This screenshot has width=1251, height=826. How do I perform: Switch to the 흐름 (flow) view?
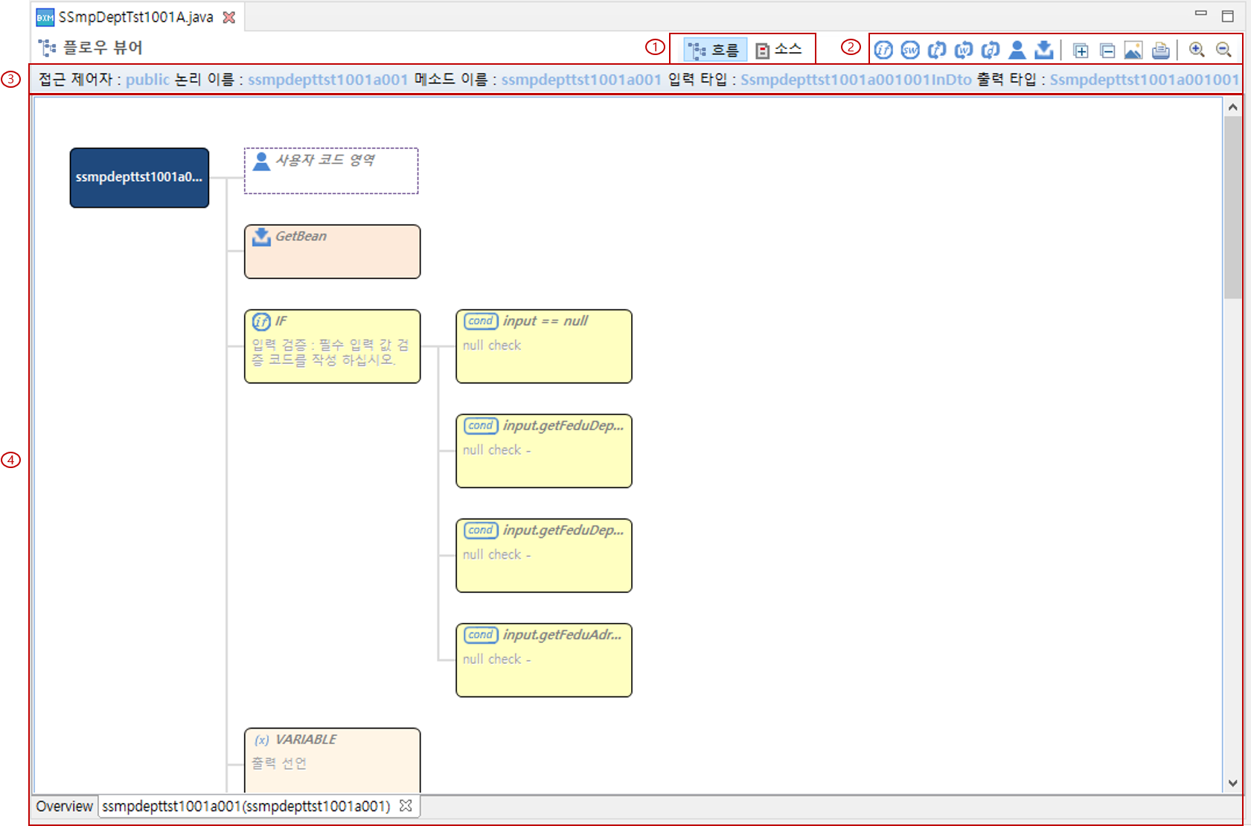[x=714, y=50]
